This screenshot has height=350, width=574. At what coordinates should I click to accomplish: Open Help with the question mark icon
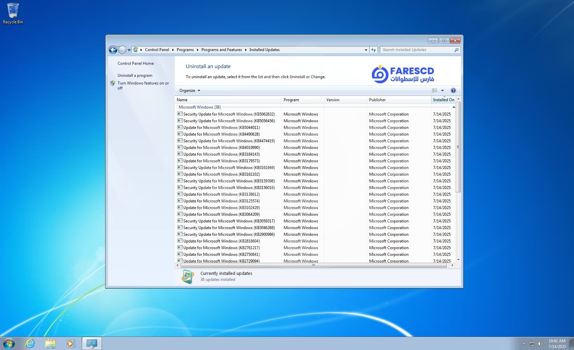(453, 91)
